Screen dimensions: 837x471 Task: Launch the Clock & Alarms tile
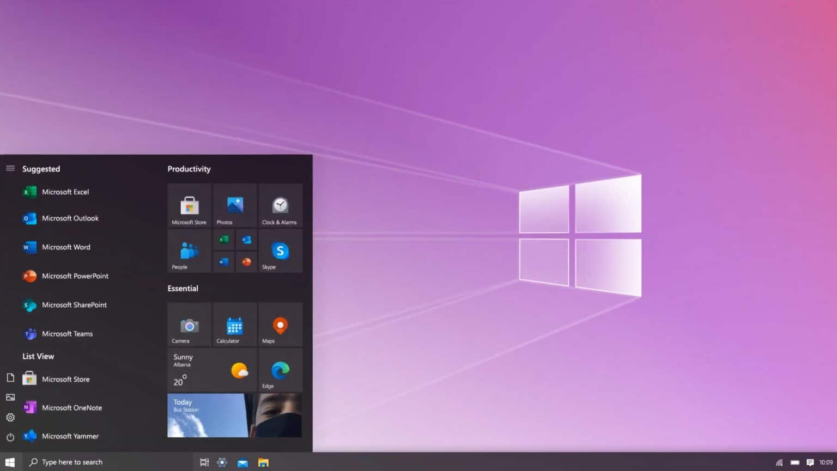click(x=280, y=206)
